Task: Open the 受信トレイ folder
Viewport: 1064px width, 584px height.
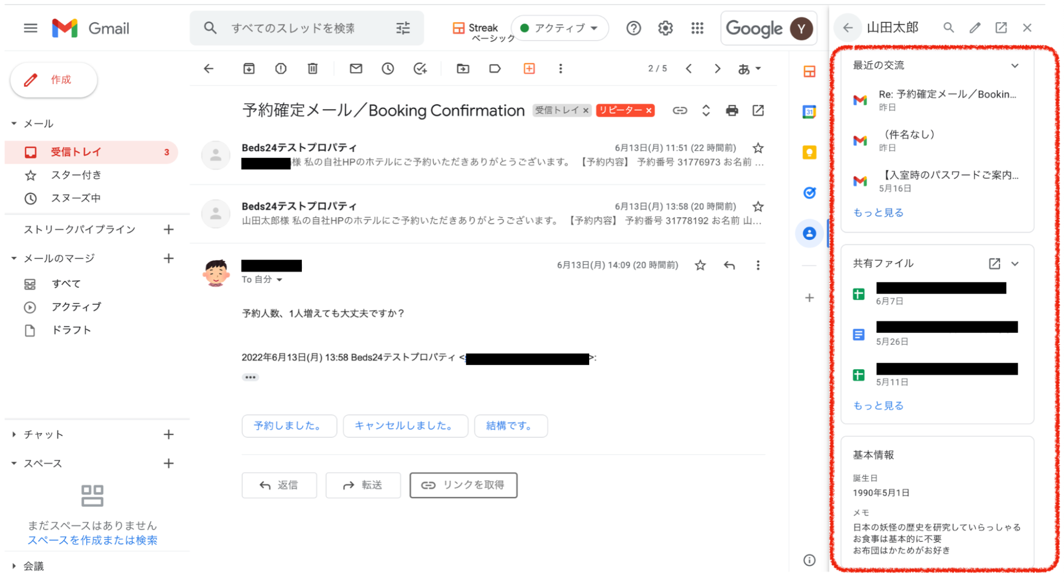Action: point(76,152)
